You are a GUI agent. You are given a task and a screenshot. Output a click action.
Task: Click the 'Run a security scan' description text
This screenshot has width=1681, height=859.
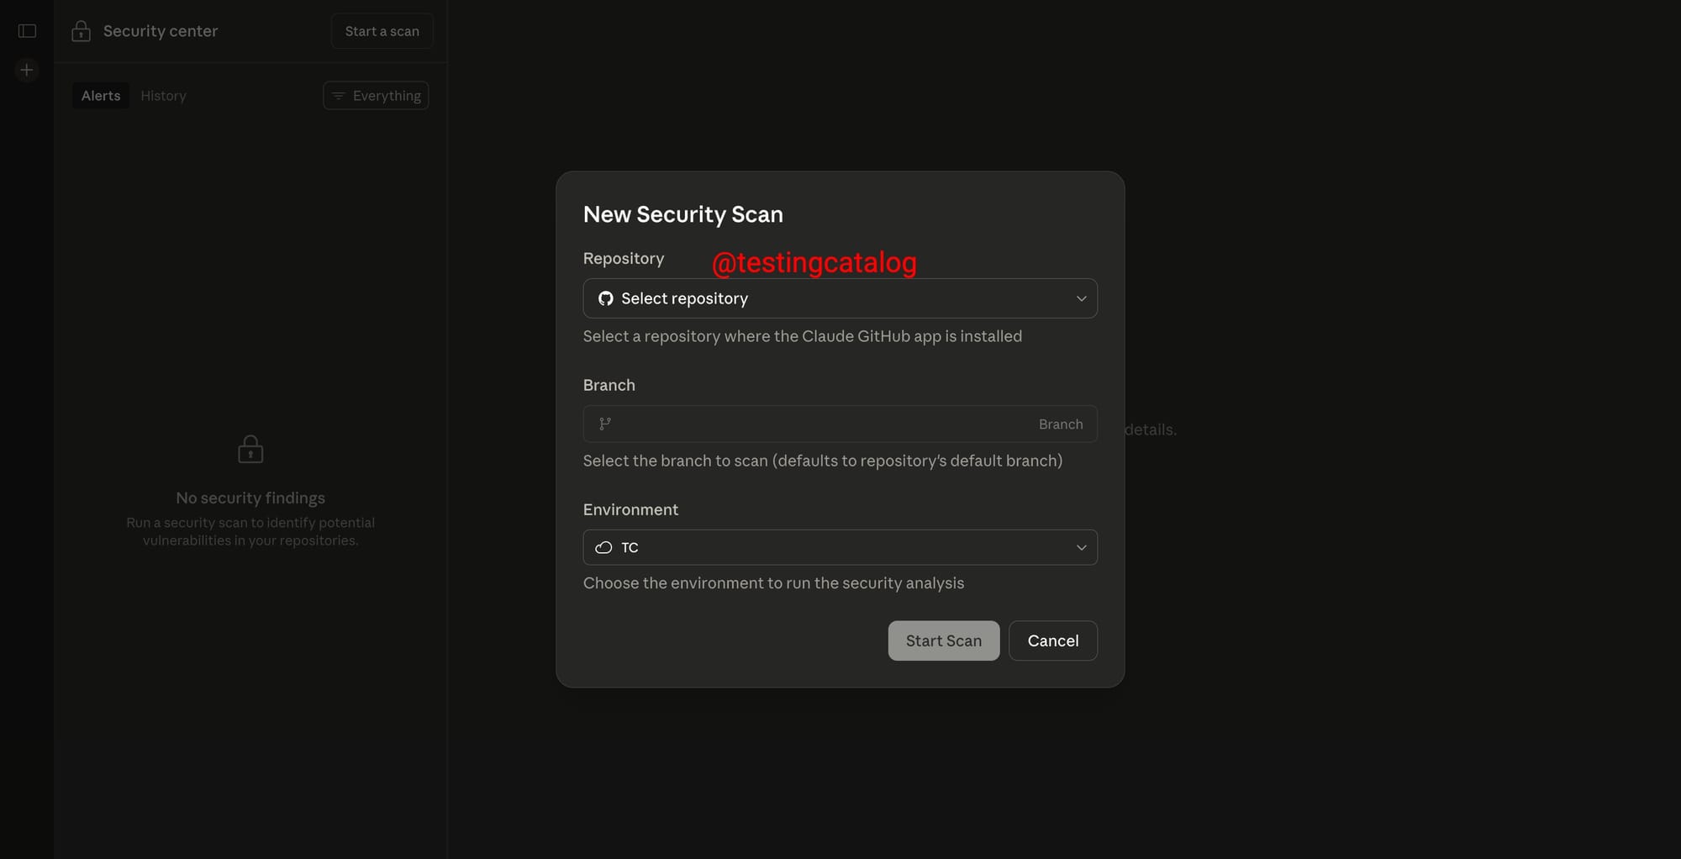pos(250,531)
